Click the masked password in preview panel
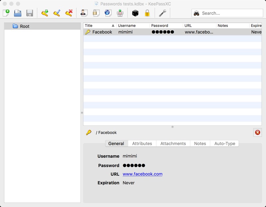The height and width of the screenshot is (207, 266). [134, 165]
